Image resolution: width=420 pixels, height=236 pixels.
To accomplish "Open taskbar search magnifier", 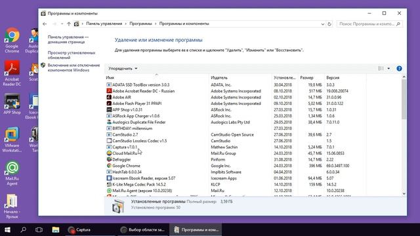I will pyautogui.click(x=24, y=229).
